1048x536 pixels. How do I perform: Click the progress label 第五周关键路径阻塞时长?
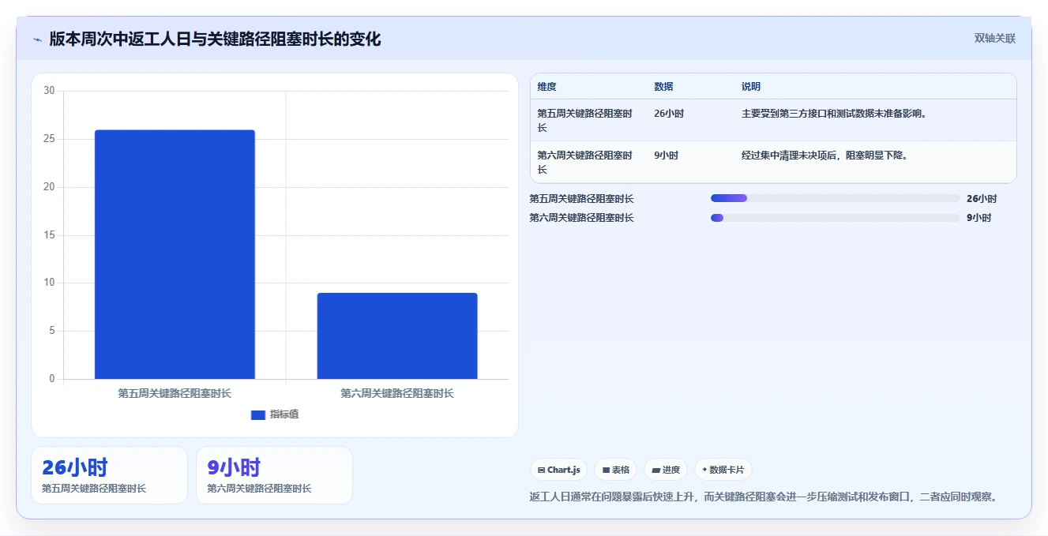[x=581, y=199]
